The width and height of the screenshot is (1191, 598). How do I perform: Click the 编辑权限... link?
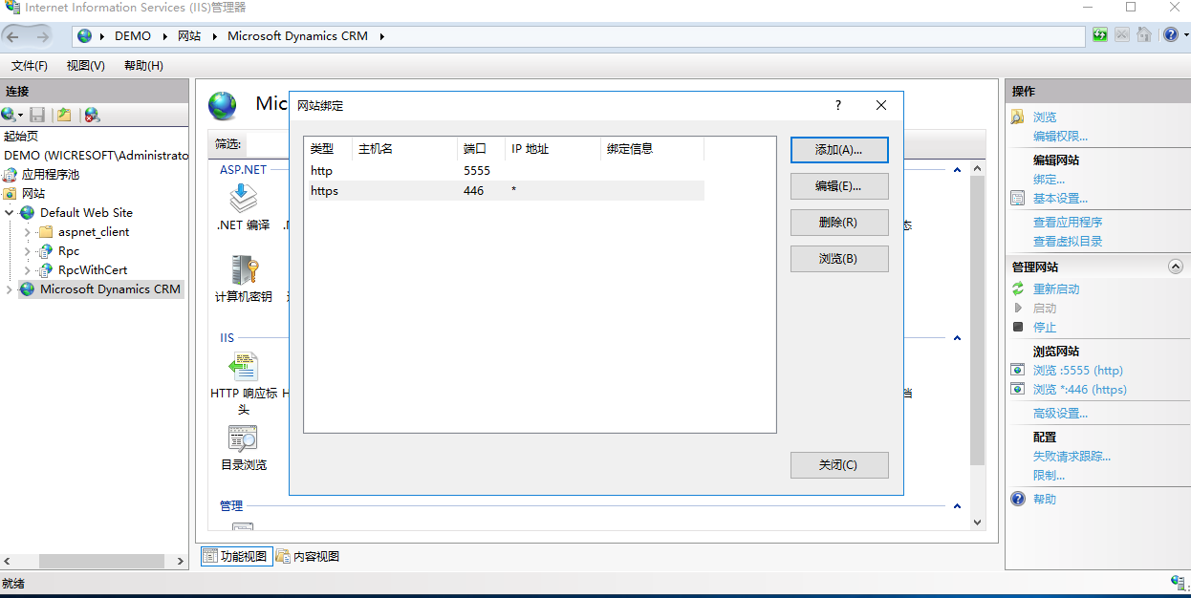tap(1060, 137)
